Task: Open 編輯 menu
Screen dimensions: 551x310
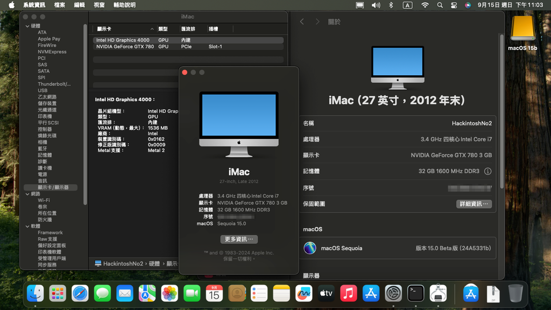Action: click(80, 5)
